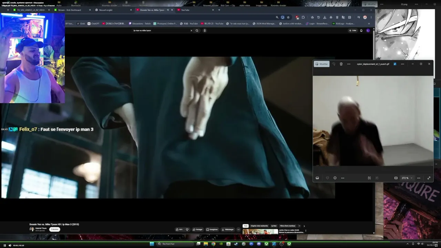Open the KickLogz bookmark
441x248 pixels.
[x=343, y=24]
